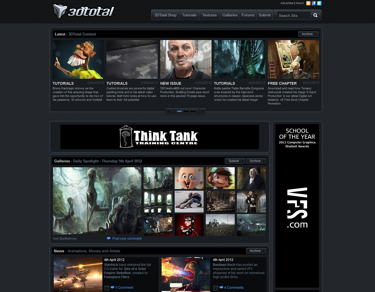The width and height of the screenshot is (375, 292).
Task: Click comment bubble beside 1 Comment
Action: click(112, 287)
